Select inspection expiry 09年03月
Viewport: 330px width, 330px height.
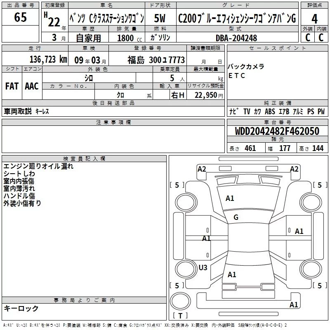click(90, 60)
